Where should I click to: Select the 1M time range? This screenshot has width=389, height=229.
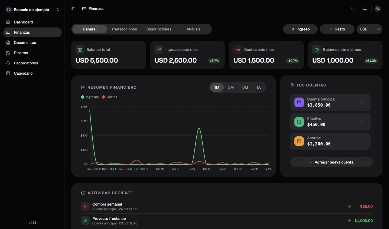[x=217, y=87]
